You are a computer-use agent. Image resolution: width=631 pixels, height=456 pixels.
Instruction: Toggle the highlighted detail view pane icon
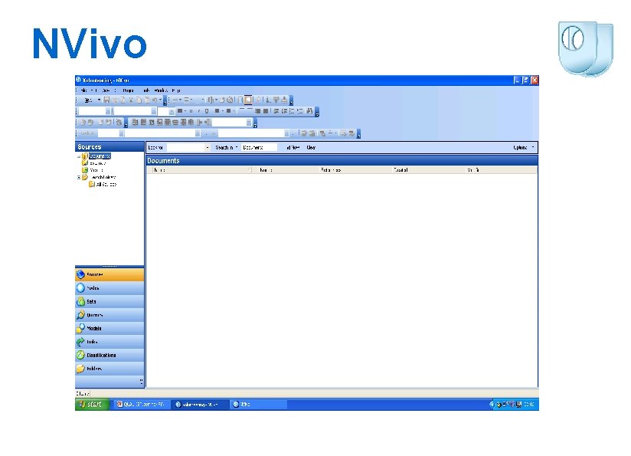click(x=248, y=100)
